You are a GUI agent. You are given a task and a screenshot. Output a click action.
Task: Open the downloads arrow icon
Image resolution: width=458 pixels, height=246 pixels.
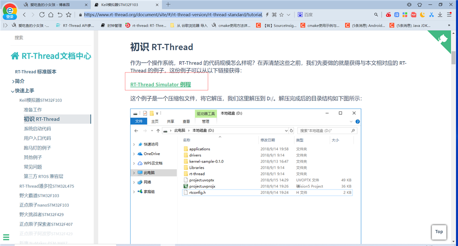(x=440, y=15)
